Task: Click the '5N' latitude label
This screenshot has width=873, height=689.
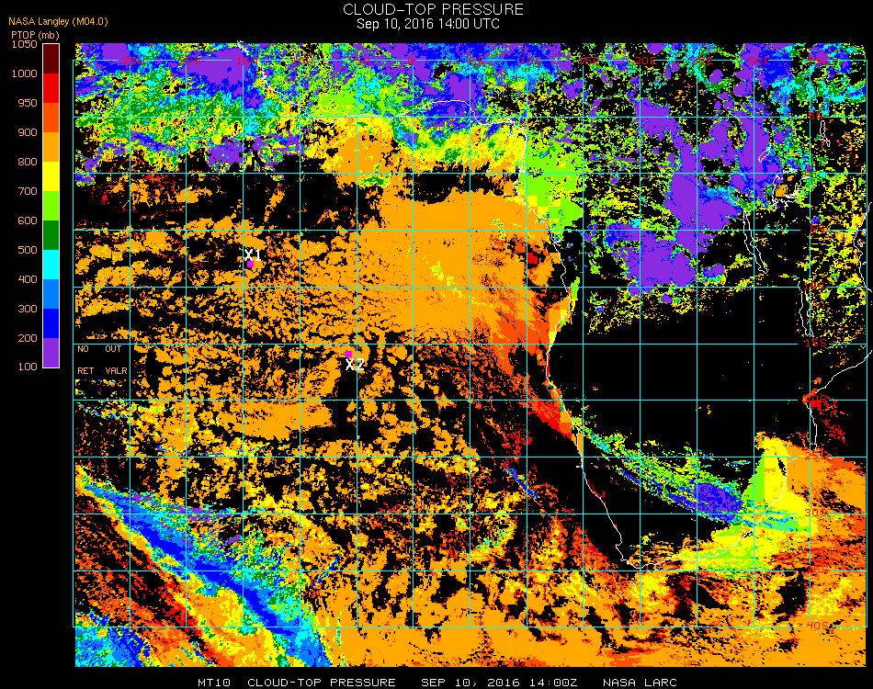Action: 814,117
